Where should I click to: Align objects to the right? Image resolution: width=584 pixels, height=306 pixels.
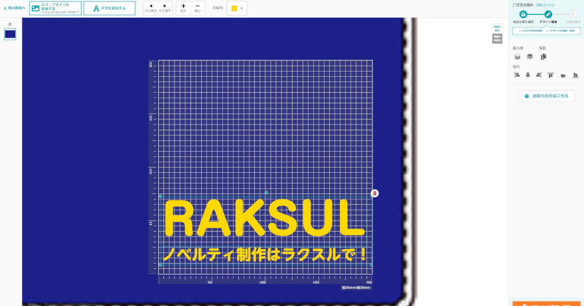pos(539,75)
